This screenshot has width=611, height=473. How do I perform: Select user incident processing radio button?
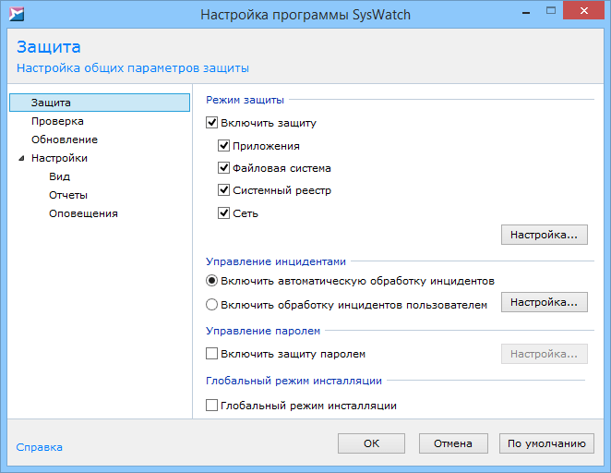(x=212, y=305)
